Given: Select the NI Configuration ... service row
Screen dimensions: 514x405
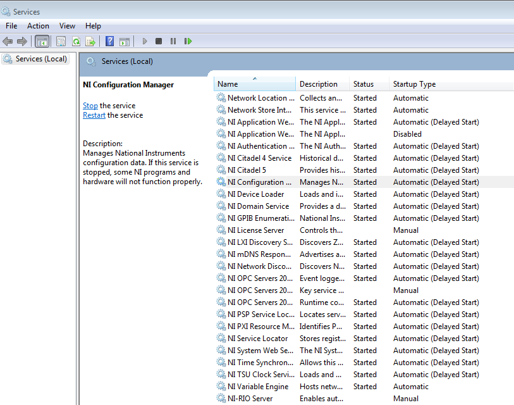Looking at the screenshot, I should (x=364, y=182).
